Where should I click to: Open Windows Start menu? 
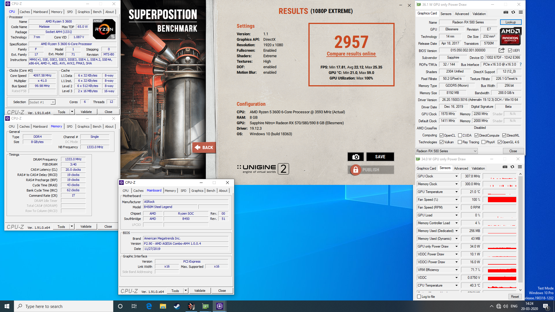[x=7, y=306]
